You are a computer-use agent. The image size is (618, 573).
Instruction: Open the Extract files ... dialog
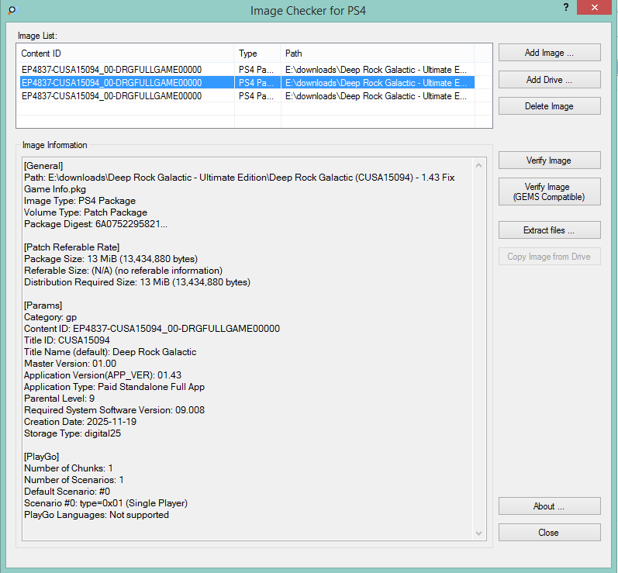point(549,230)
